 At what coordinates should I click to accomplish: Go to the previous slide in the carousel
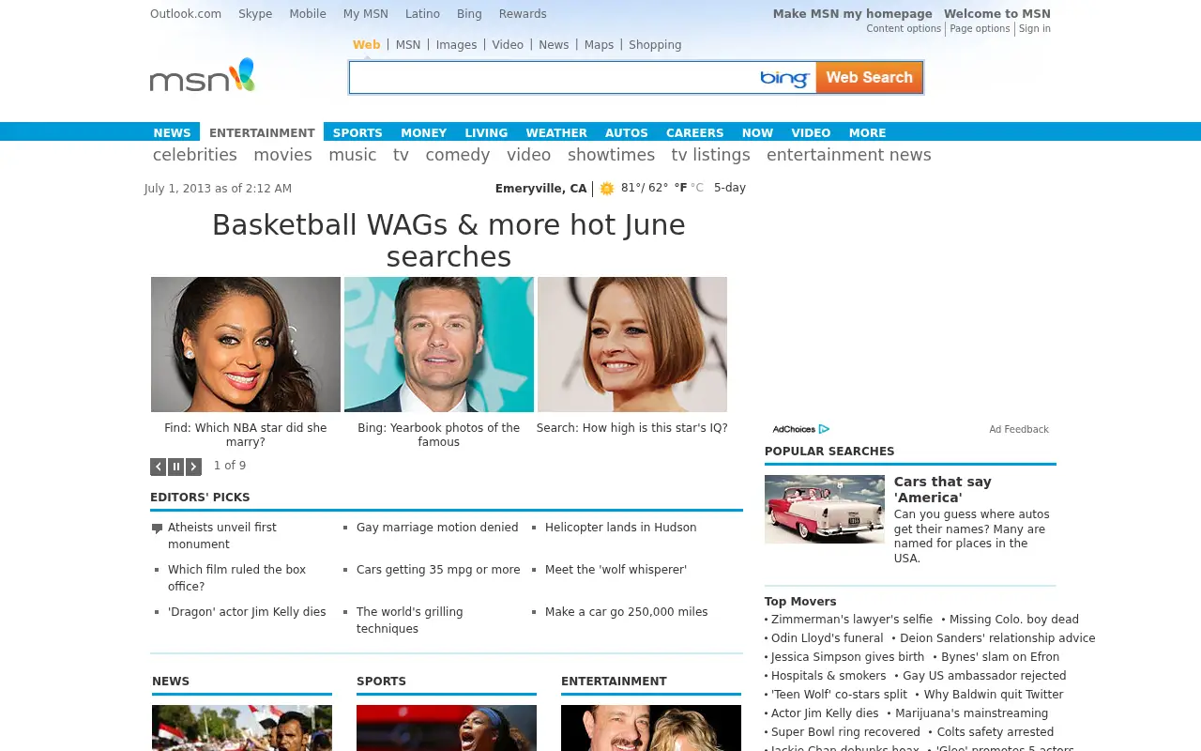pos(159,467)
